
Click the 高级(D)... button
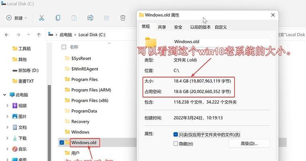[x=249, y=144]
